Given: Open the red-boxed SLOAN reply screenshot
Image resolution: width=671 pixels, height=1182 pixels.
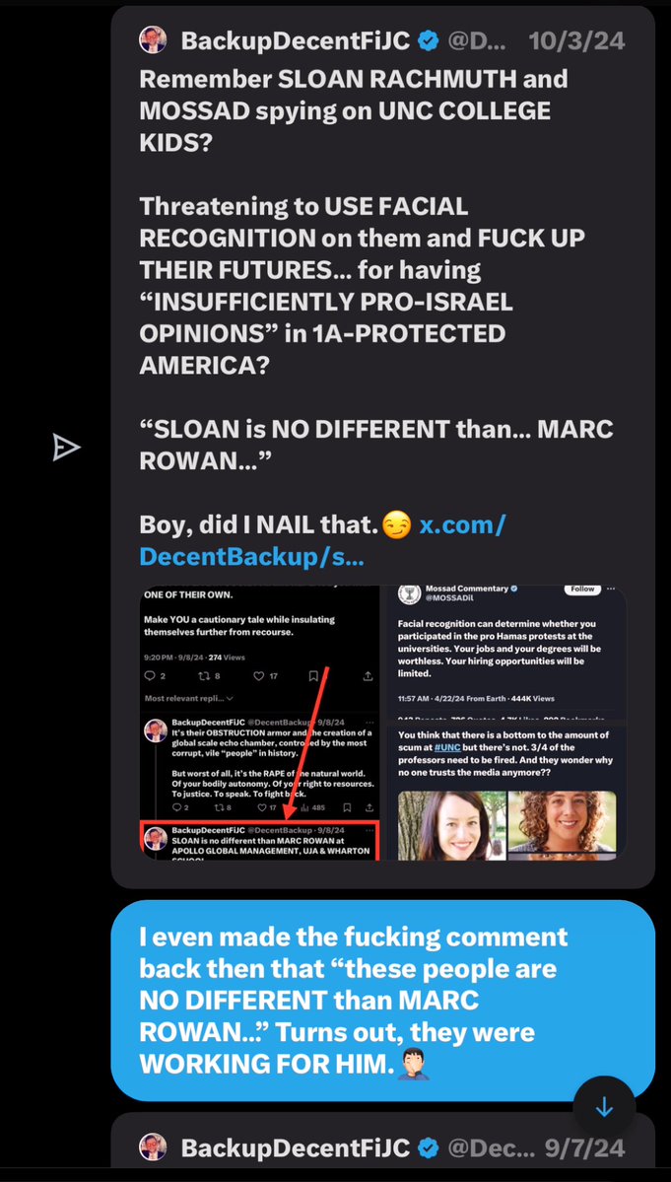Looking at the screenshot, I should [260, 840].
